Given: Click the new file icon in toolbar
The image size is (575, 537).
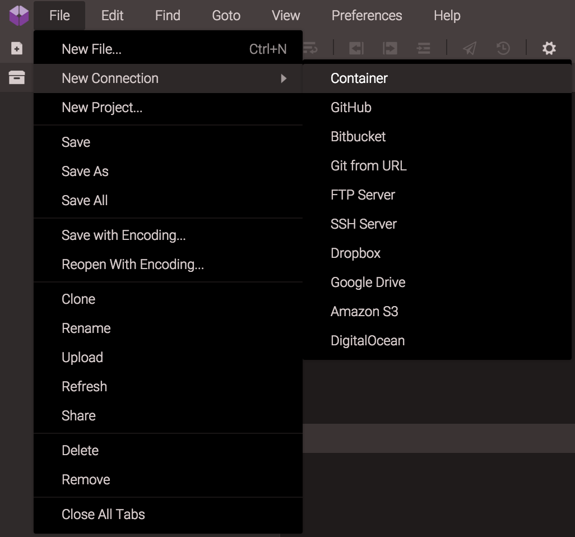Looking at the screenshot, I should coord(17,49).
